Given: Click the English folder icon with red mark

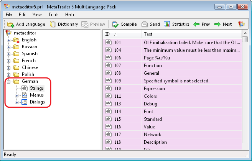Looking at the screenshot, I should tap(16, 40).
